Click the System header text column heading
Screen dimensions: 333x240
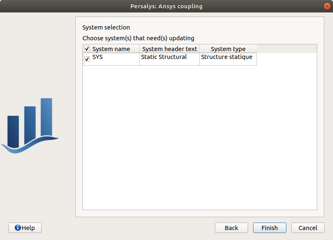click(x=169, y=49)
